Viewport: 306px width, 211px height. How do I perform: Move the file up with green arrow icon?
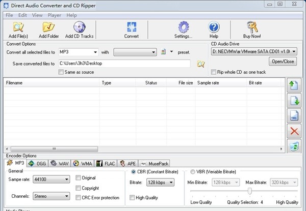click(294, 85)
